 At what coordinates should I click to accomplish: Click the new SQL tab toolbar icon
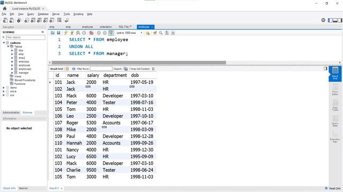click(x=5, y=20)
